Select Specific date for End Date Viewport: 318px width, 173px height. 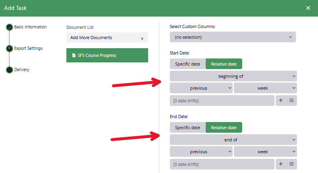188,128
